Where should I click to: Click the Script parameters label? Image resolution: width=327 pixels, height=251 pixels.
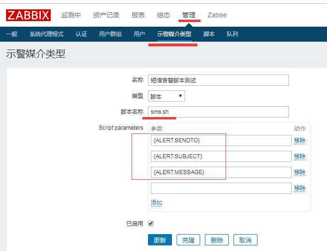pyautogui.click(x=121, y=127)
